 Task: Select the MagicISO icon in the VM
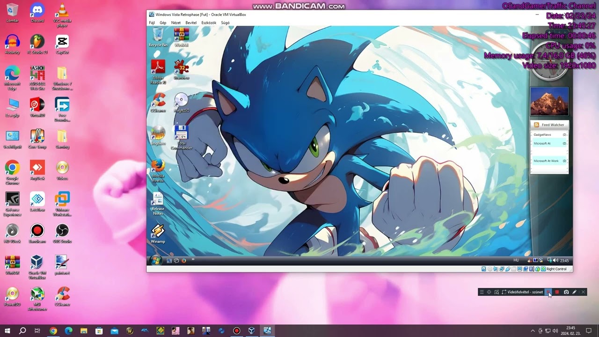(x=182, y=103)
